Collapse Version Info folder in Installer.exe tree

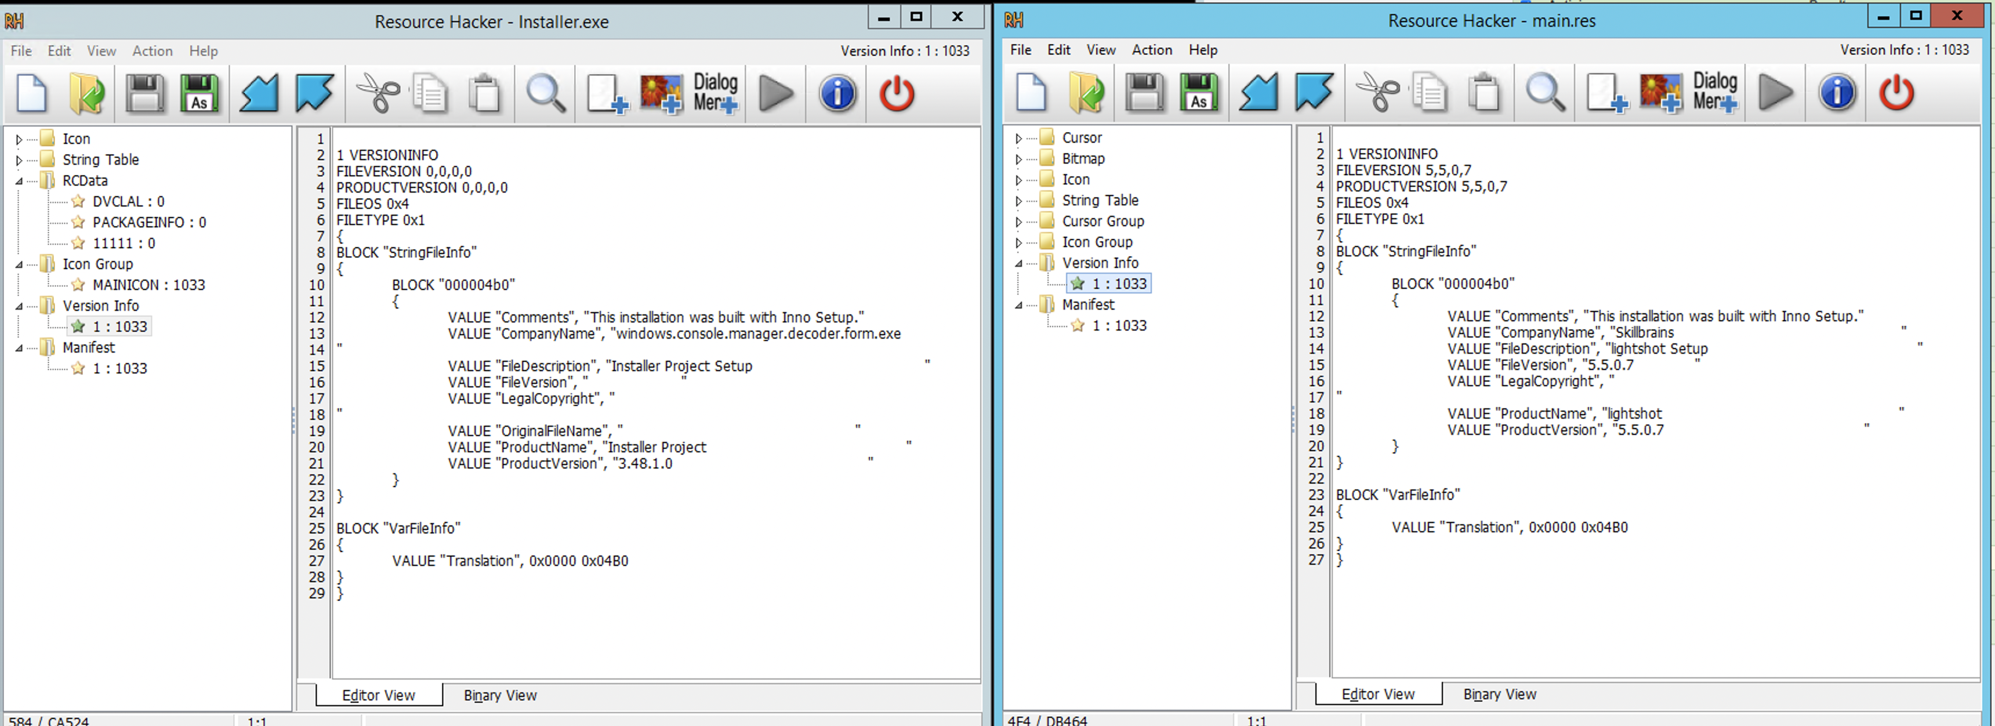[x=19, y=307]
